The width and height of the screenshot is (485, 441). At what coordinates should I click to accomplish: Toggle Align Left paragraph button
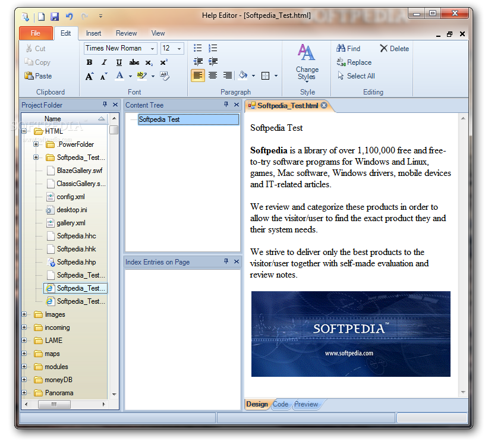[x=198, y=75]
